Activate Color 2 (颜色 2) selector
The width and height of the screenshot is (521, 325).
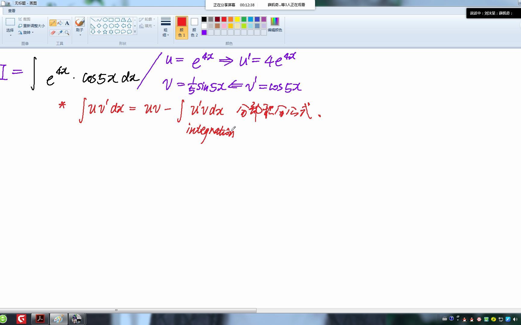(194, 27)
